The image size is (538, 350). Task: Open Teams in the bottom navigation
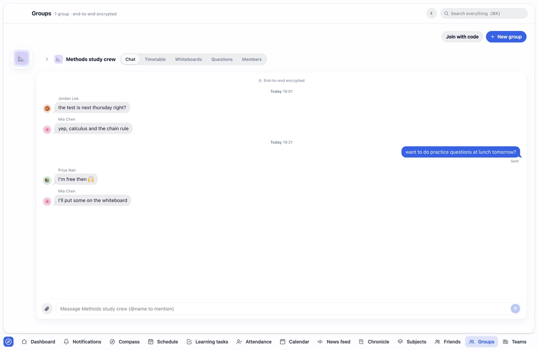coord(515,342)
